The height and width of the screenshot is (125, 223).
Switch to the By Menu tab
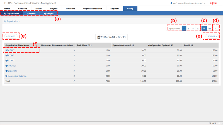(x=31, y=13)
